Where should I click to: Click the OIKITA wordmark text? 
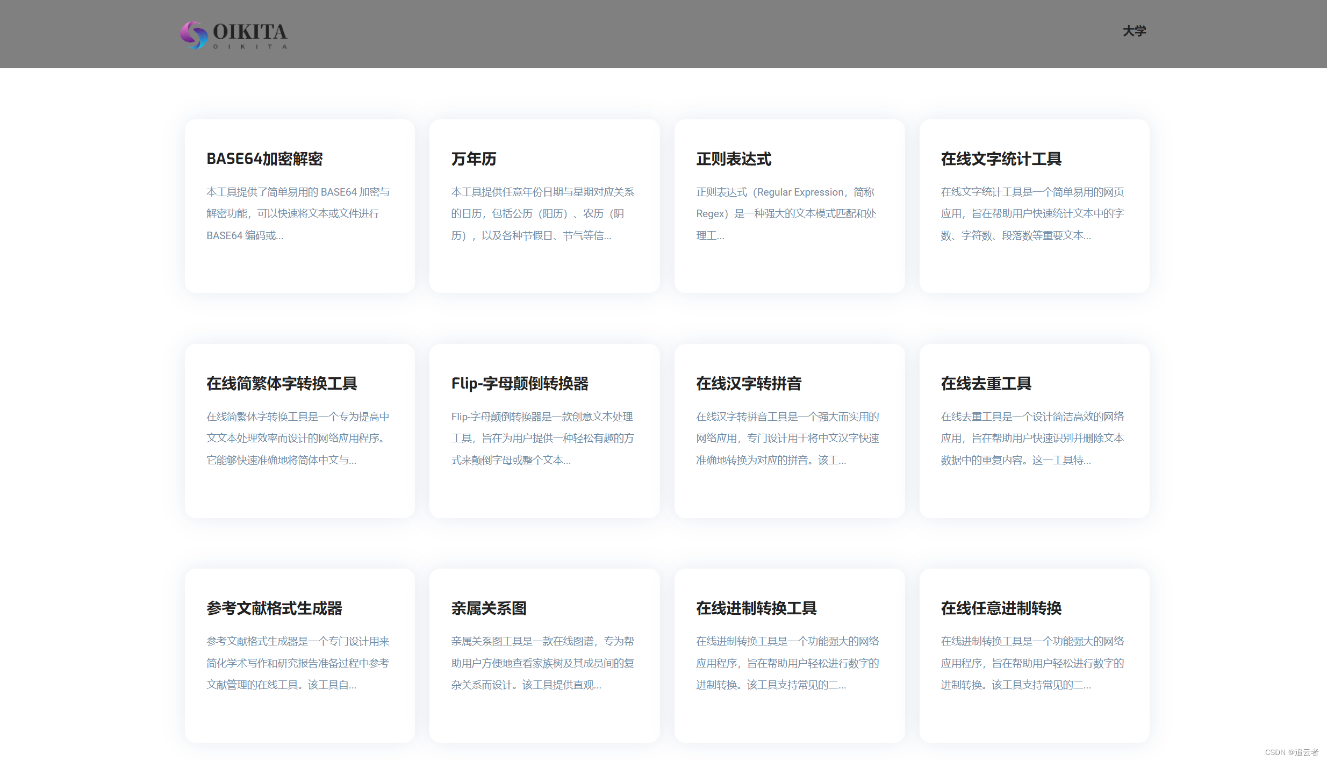tap(250, 32)
